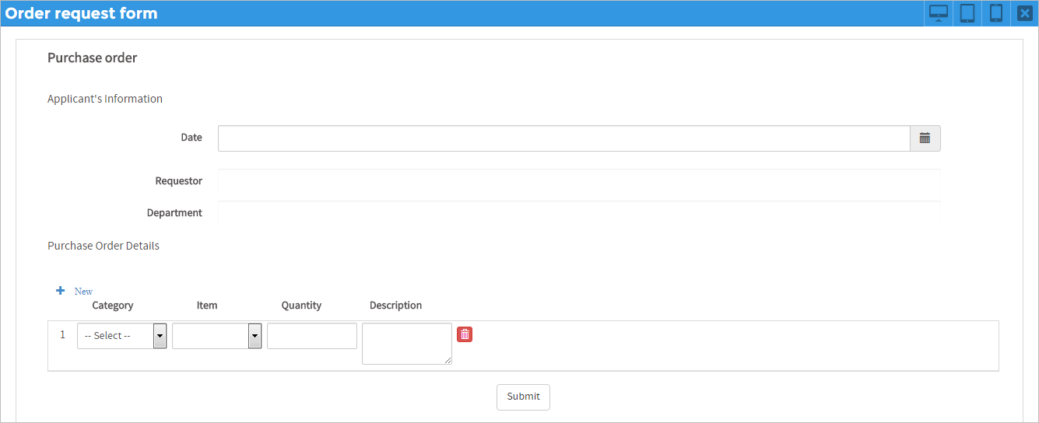
Task: Open the calendar date picker
Action: click(x=925, y=138)
